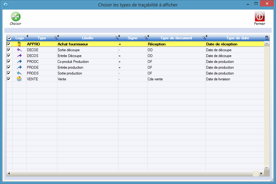276x184 pixels.
Task: Click the PRODS return arrow icon
Action: [19, 73]
